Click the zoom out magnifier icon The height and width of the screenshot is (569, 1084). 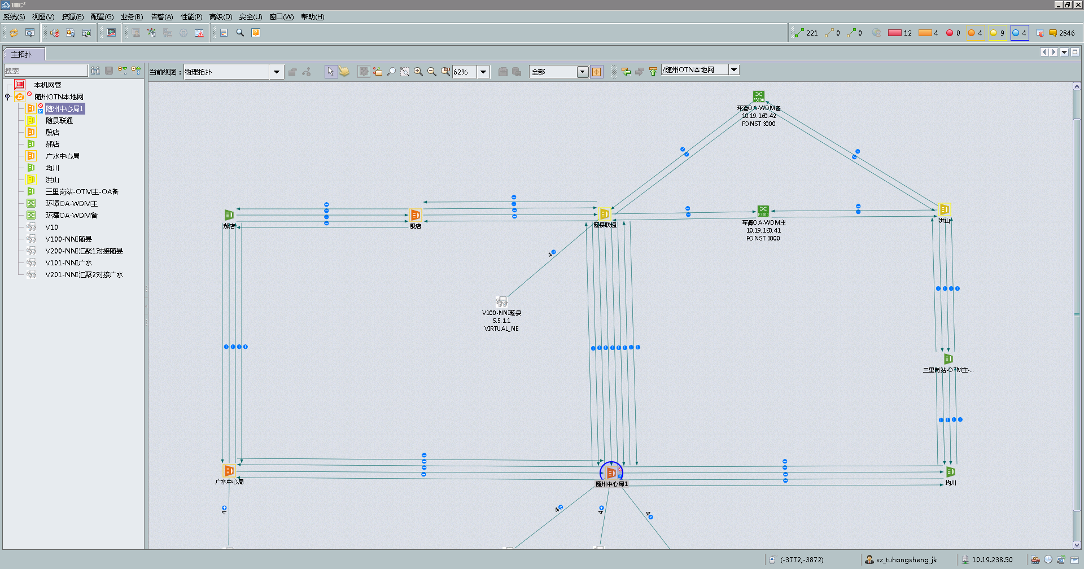tap(432, 72)
